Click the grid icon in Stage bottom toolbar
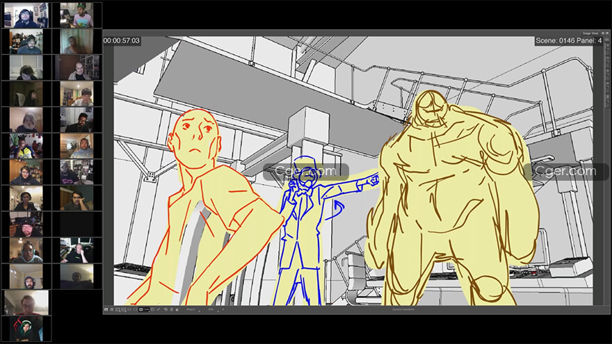 112,309
